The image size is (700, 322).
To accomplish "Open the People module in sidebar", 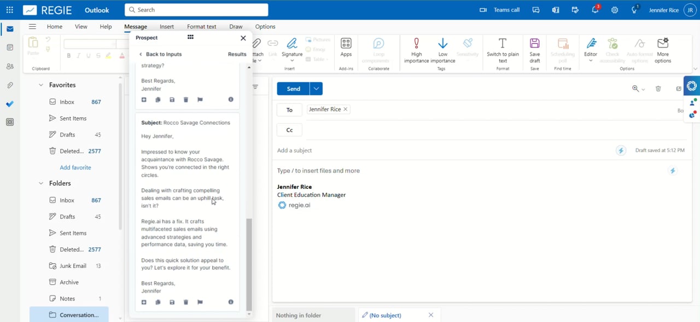I will point(10,67).
